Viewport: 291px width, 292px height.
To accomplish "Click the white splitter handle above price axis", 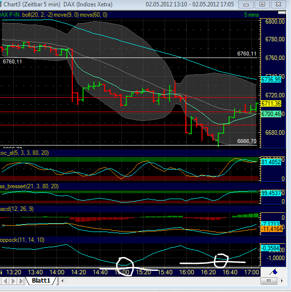I will pyautogui.click(x=282, y=13).
